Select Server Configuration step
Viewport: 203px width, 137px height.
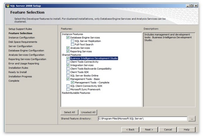(x=21, y=46)
